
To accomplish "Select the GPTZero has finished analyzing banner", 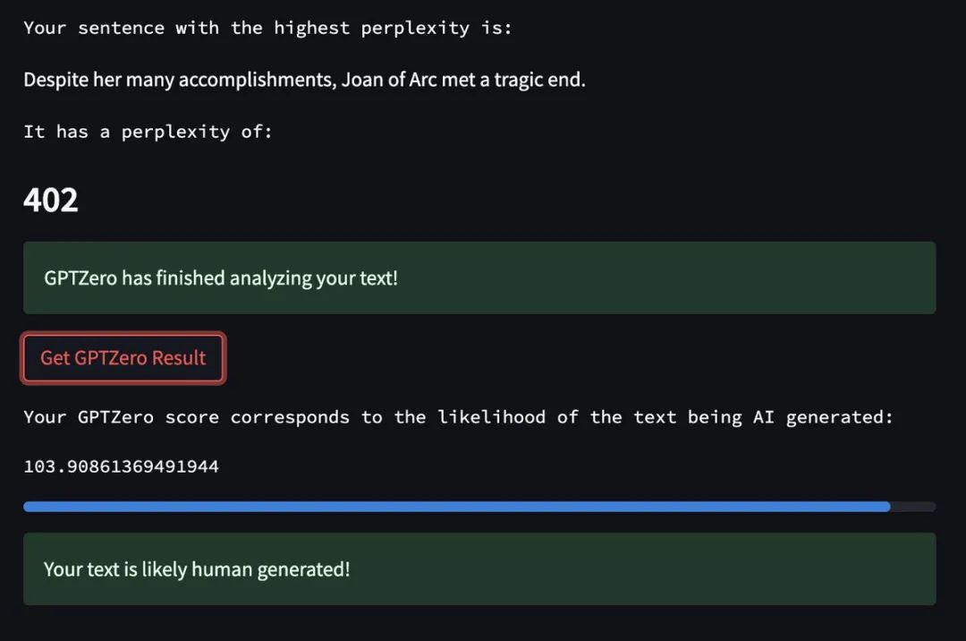I will point(479,278).
